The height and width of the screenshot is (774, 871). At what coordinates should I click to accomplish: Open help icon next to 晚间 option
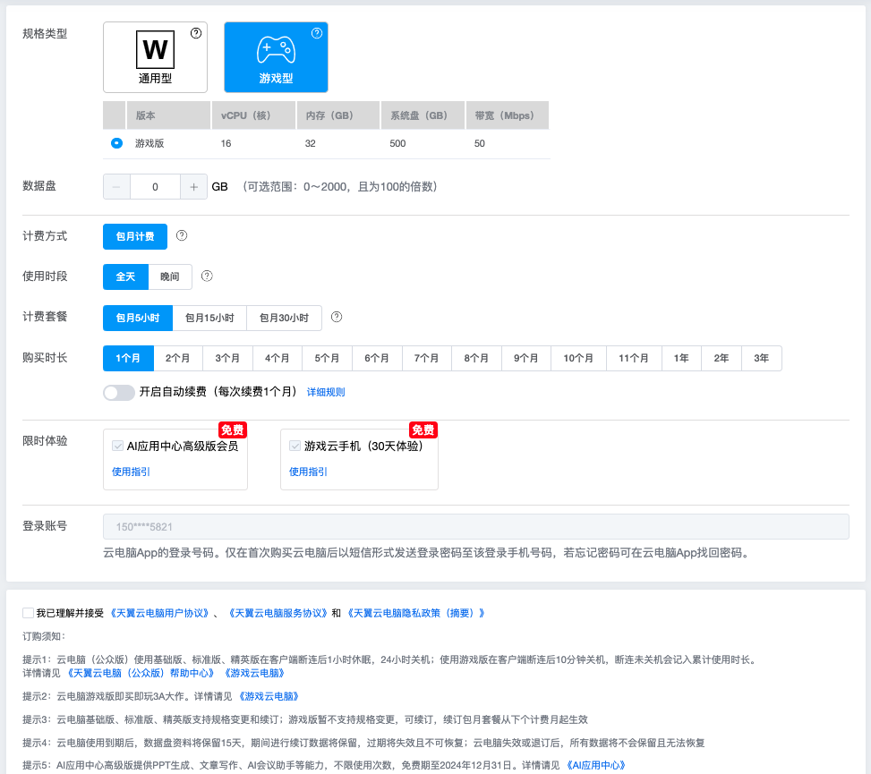(207, 276)
